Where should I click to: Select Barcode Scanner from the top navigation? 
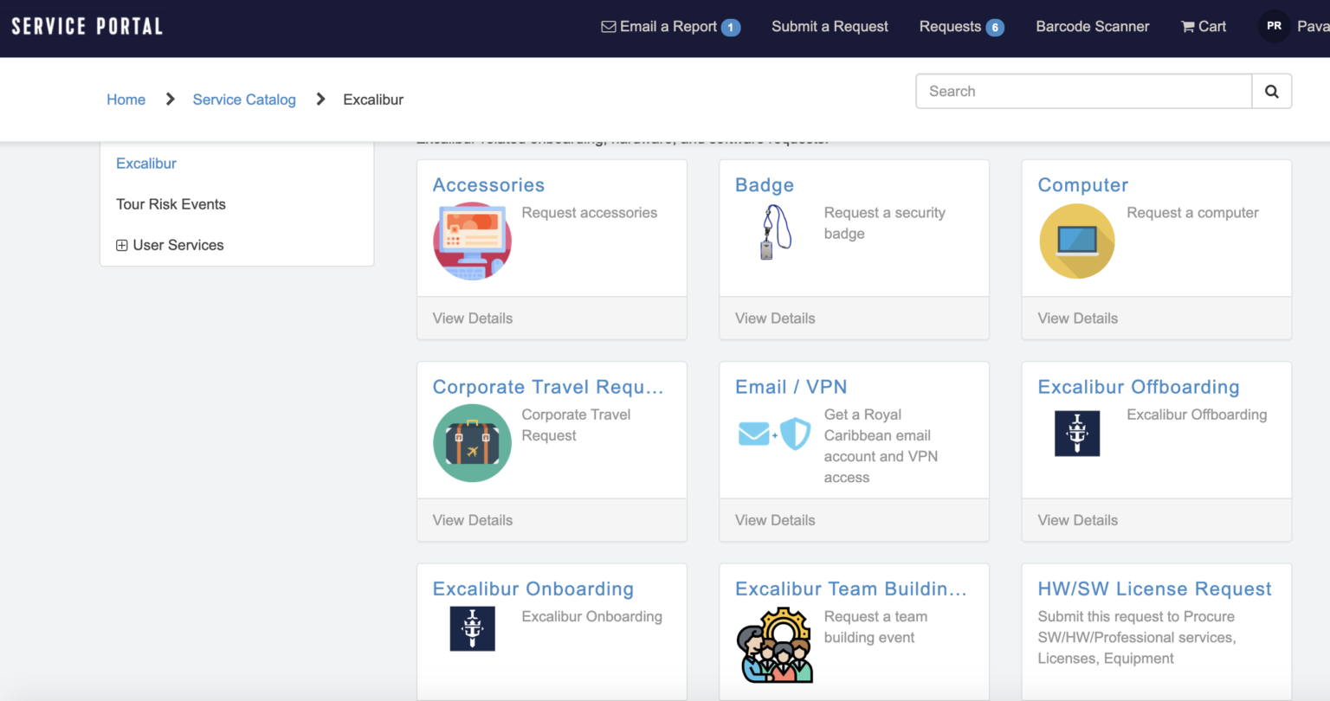coord(1092,27)
